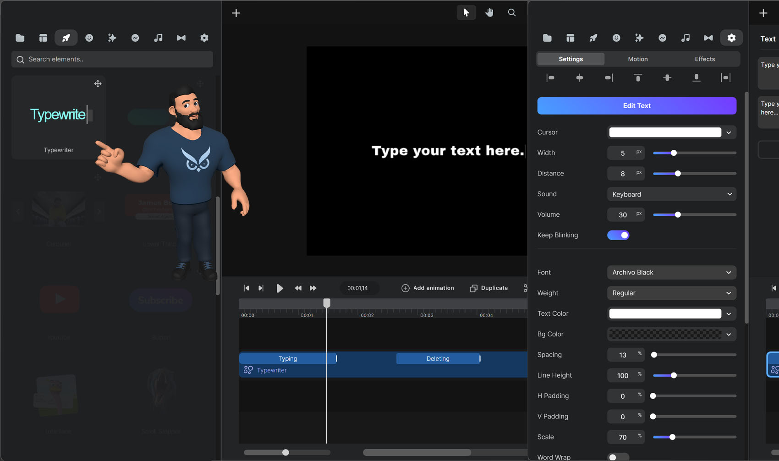This screenshot has width=779, height=461.
Task: Click the Add animation button
Action: pos(428,288)
